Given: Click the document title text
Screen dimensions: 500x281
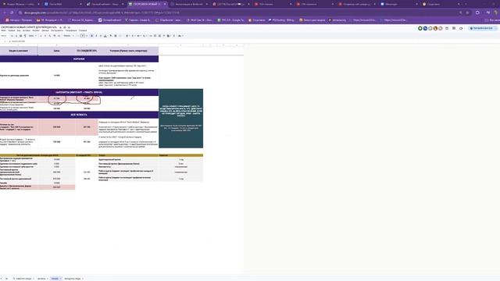Looking at the screenshot, I should [29, 27].
